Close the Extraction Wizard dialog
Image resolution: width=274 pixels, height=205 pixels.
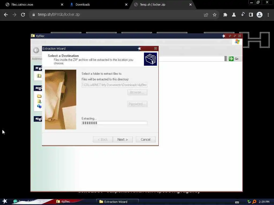pyautogui.click(x=155, y=49)
